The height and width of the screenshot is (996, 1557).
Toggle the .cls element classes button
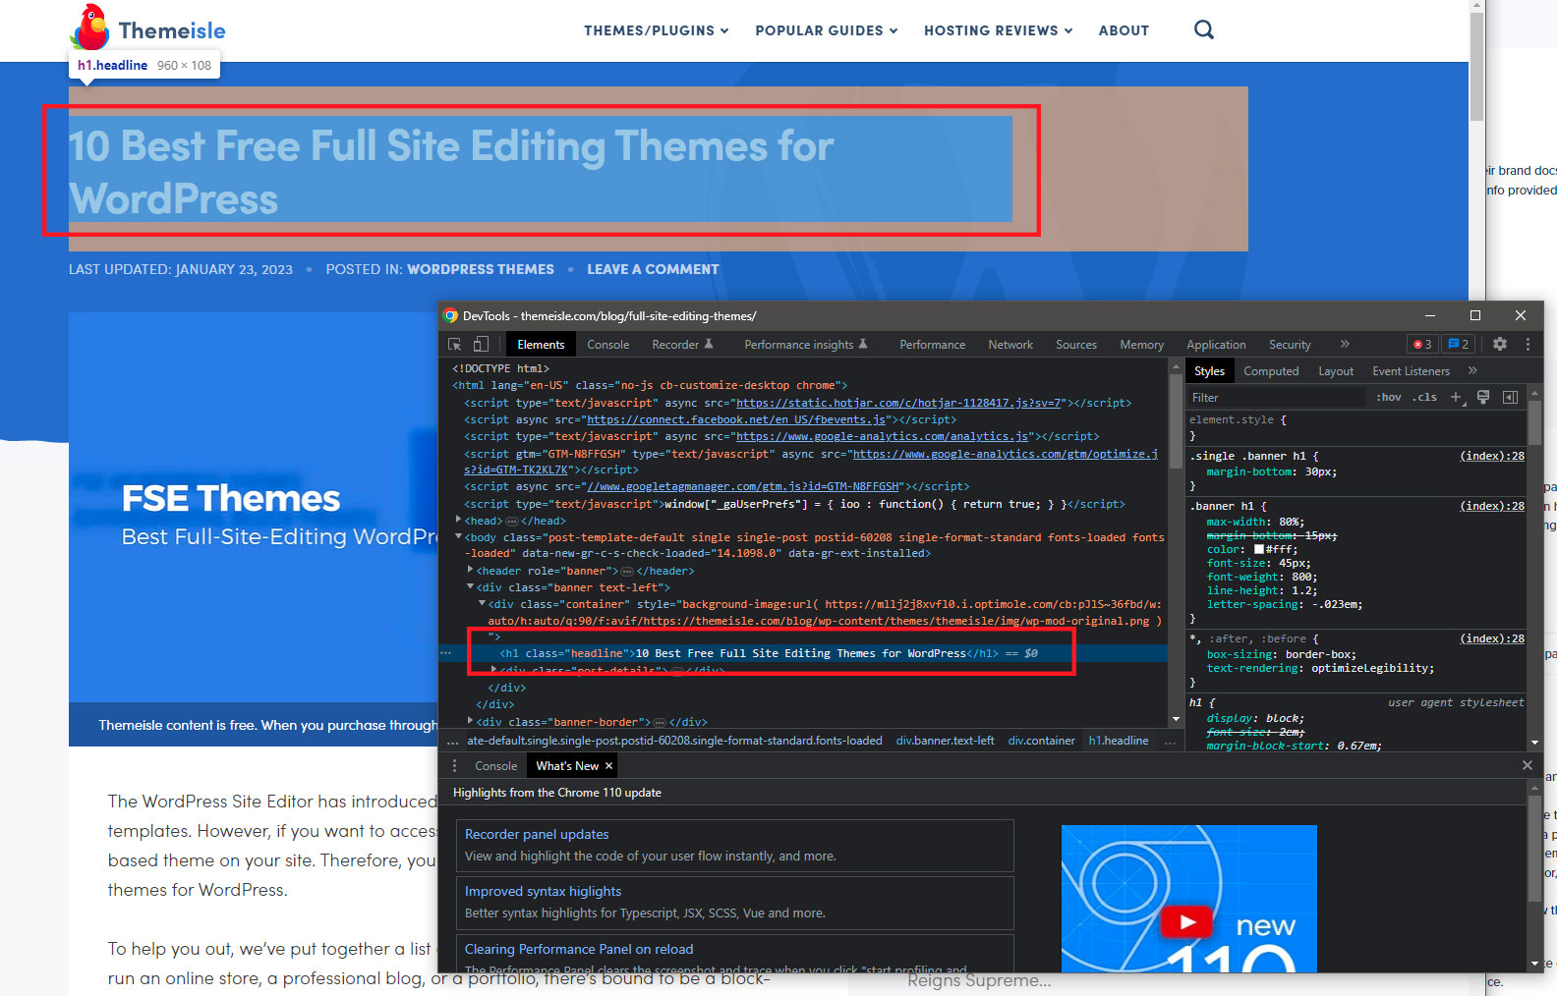pos(1424,397)
